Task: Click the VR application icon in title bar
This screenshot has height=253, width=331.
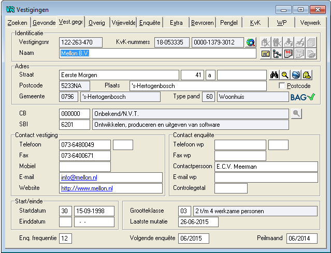Action: click(x=10, y=9)
